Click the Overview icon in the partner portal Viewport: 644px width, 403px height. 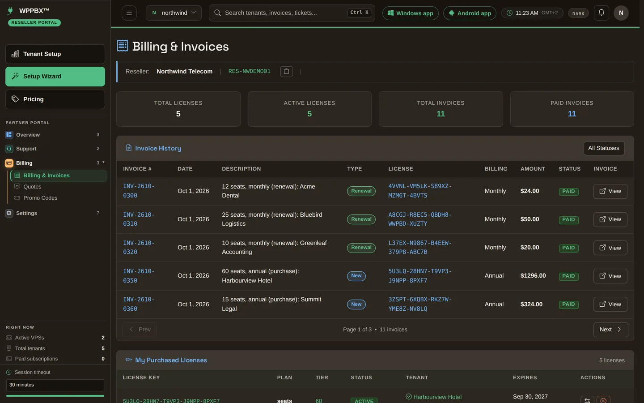pos(9,135)
